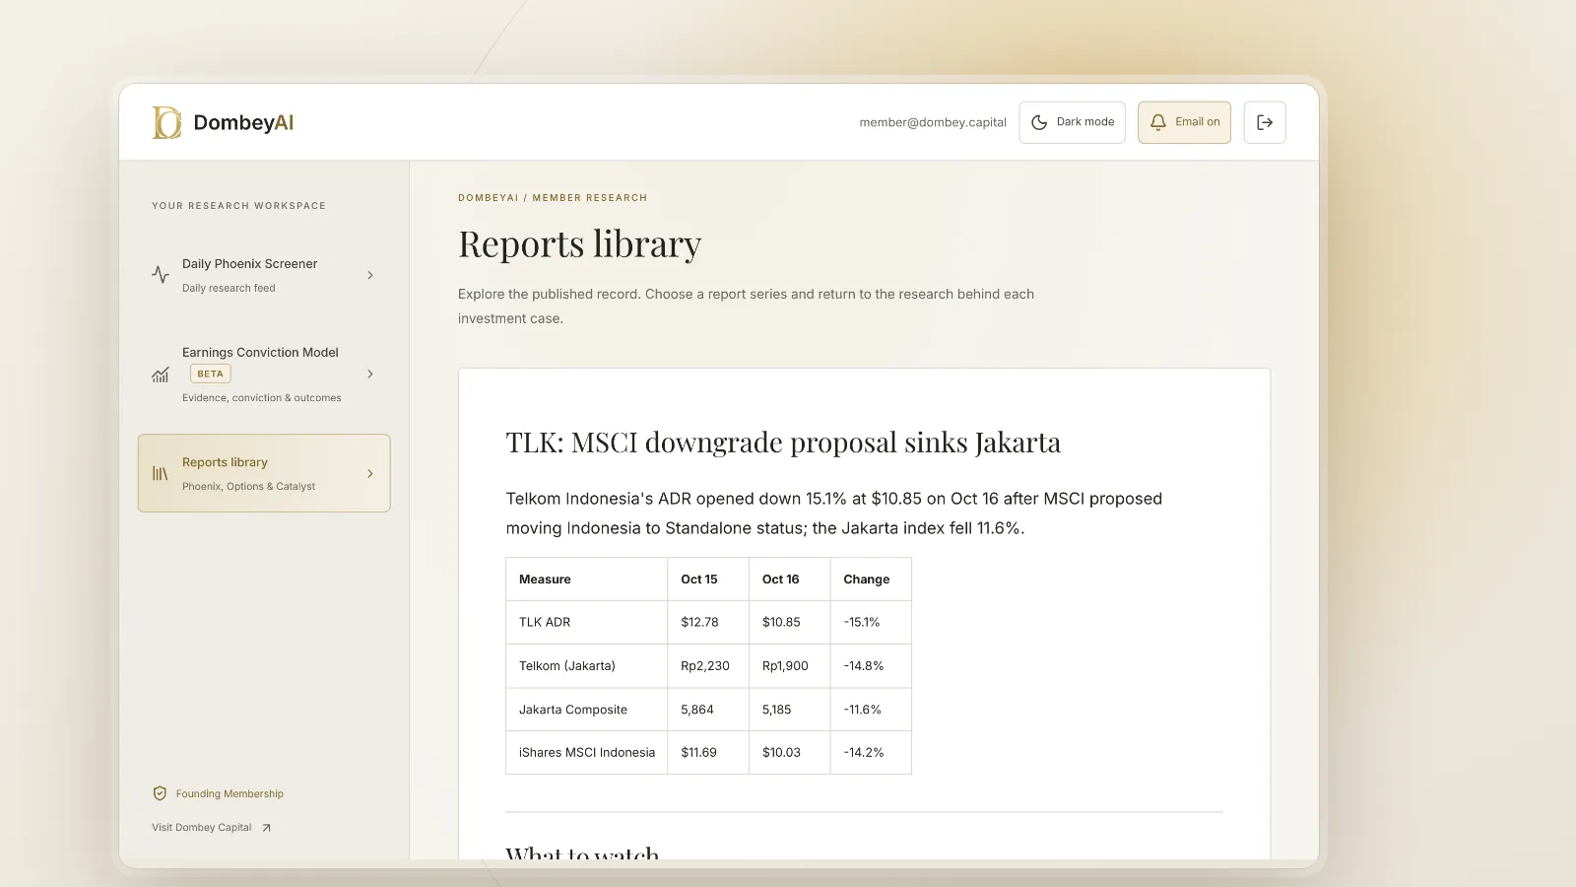Expand the Reports library chevron
The image size is (1576, 887).
pos(370,473)
